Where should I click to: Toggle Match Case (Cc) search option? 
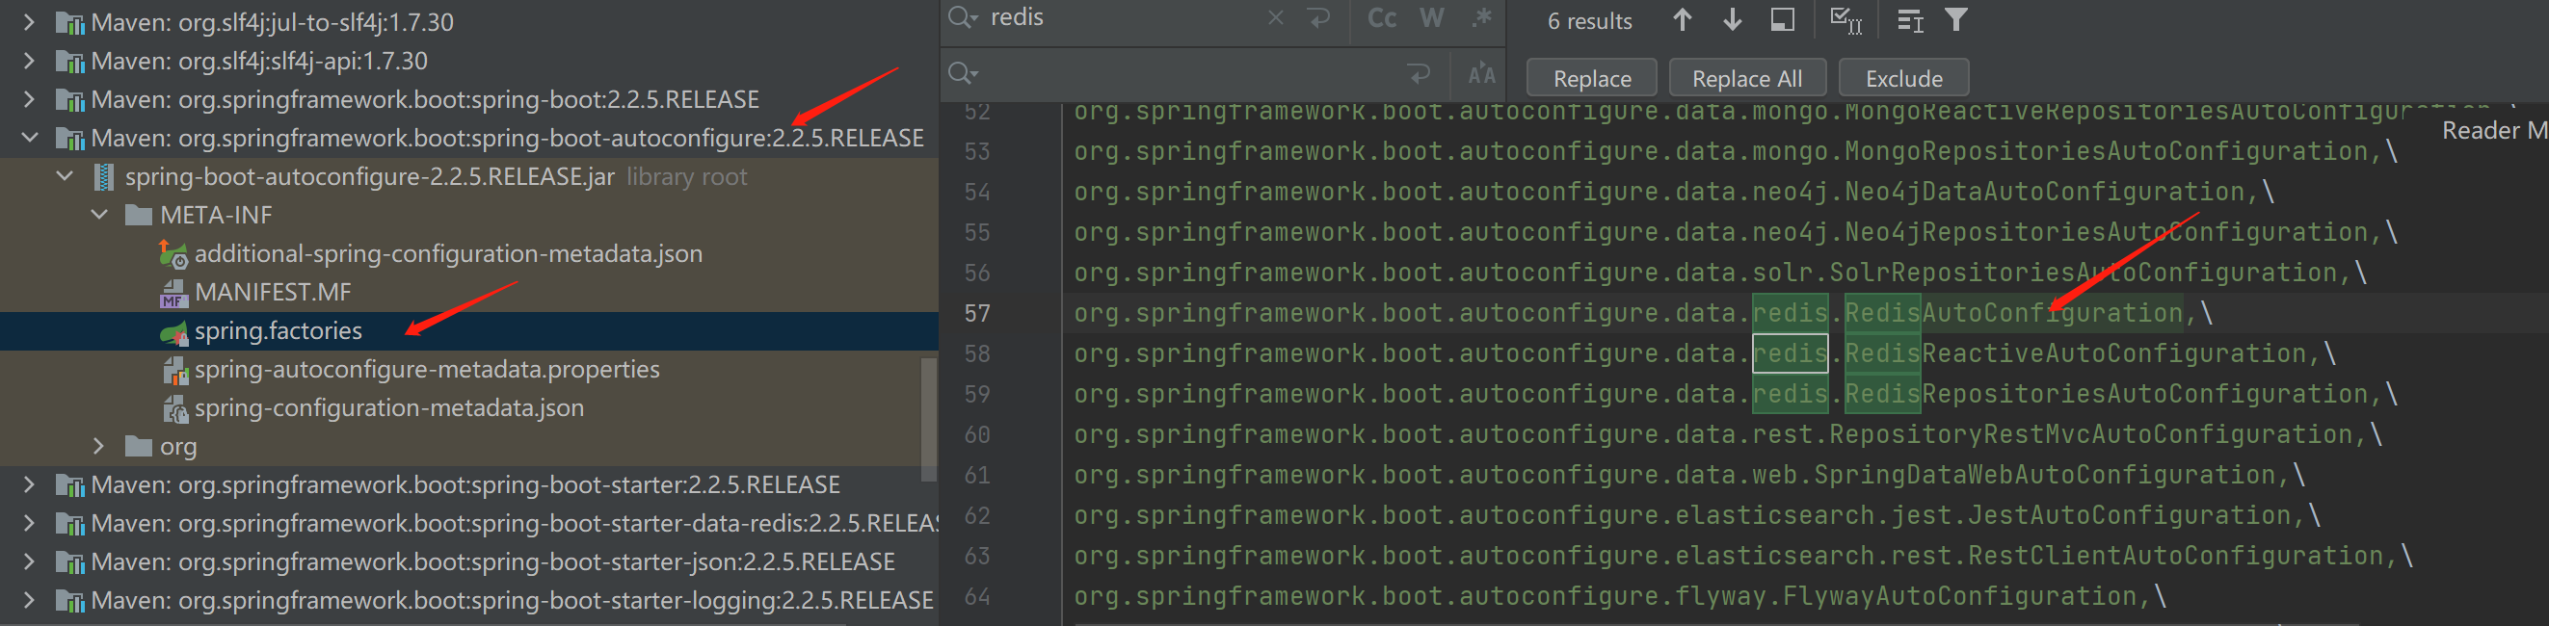tap(1381, 17)
